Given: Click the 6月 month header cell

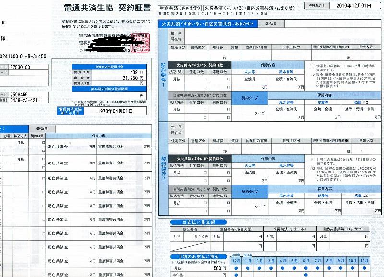Looking at the screenshot, I should [306, 261].
